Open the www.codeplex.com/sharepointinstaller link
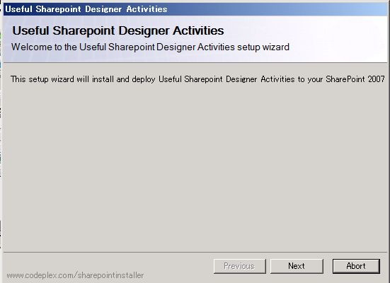The image size is (390, 283). point(75,275)
